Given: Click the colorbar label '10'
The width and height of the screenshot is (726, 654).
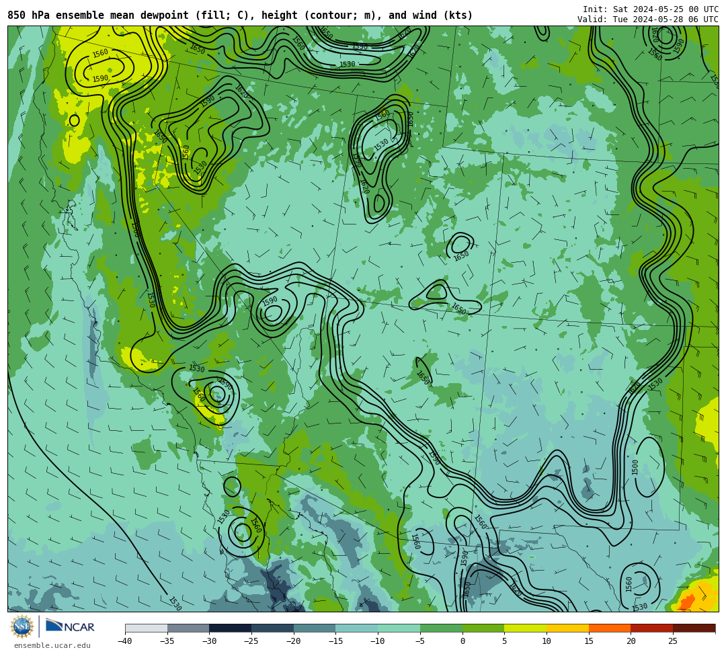Looking at the screenshot, I should point(547,641).
